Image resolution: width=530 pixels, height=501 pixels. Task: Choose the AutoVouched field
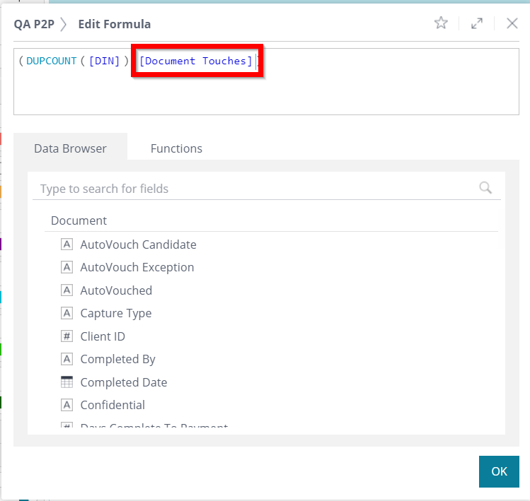116,290
